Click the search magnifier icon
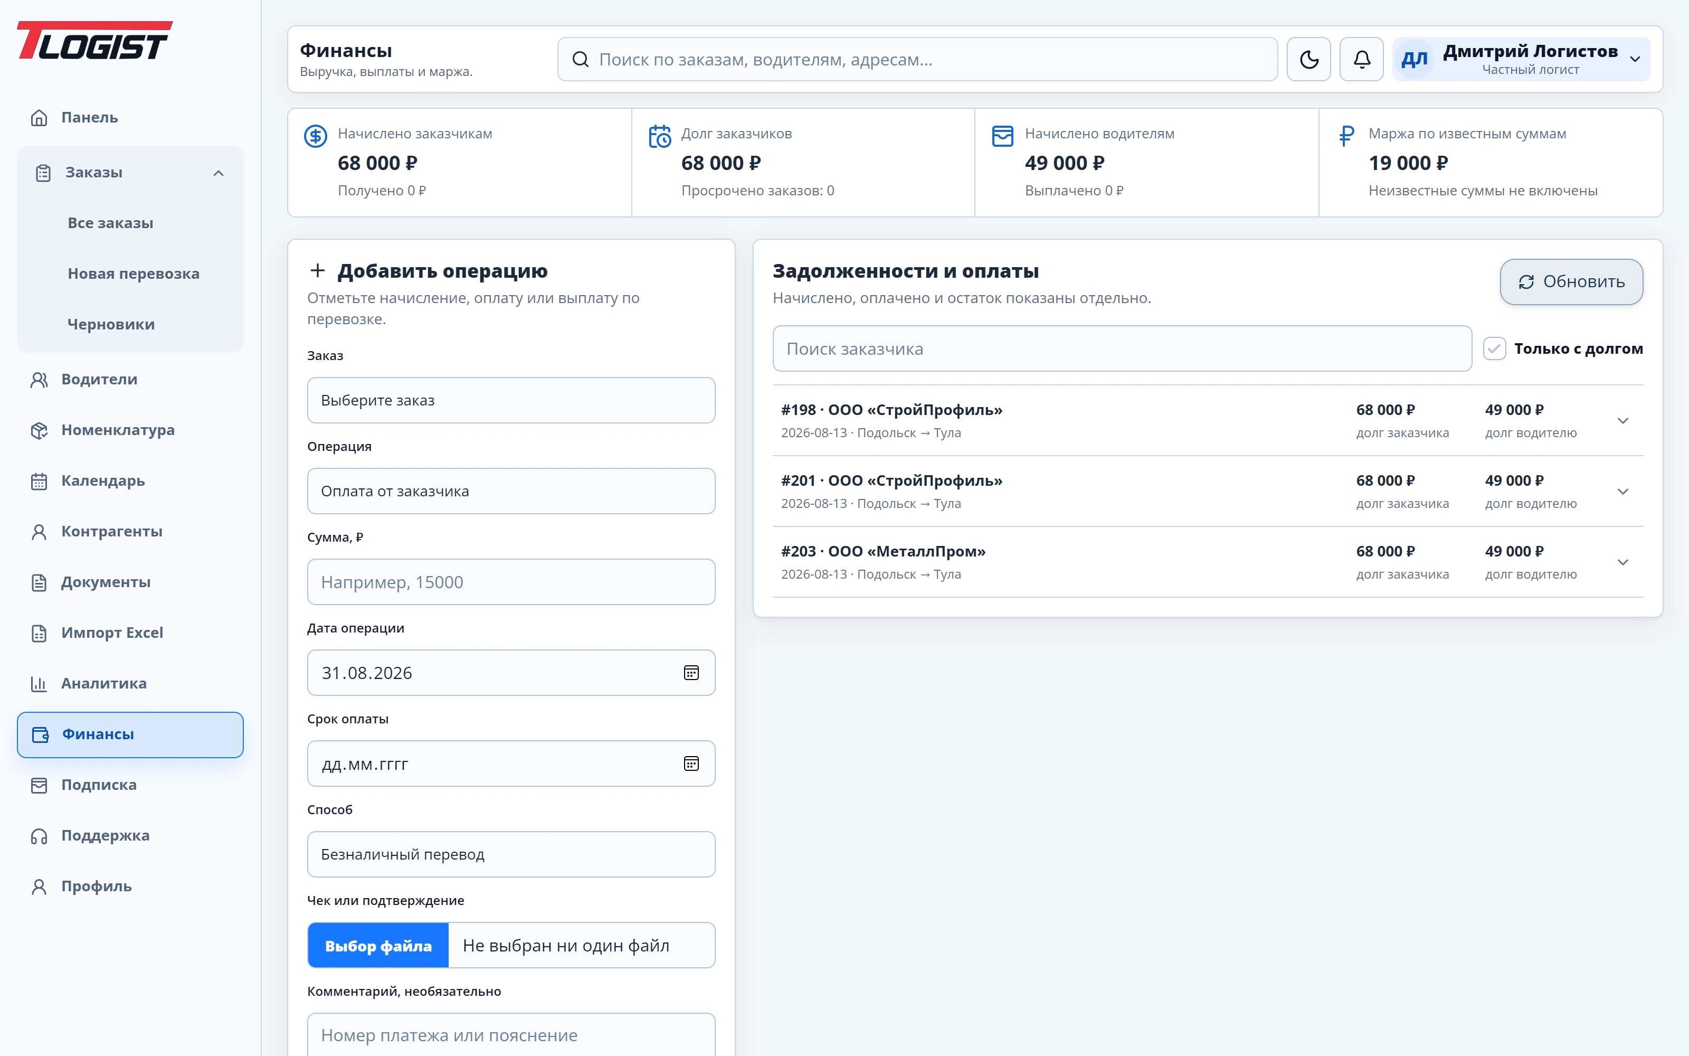The image size is (1689, 1056). pos(580,59)
